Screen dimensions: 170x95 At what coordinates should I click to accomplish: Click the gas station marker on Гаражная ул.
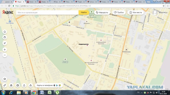[x=69, y=22]
